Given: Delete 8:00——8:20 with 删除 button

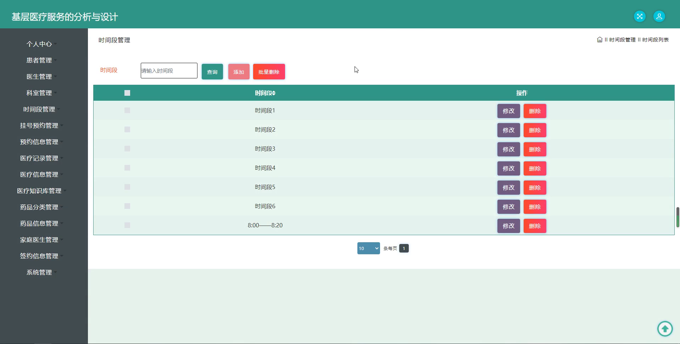Looking at the screenshot, I should 535,226.
